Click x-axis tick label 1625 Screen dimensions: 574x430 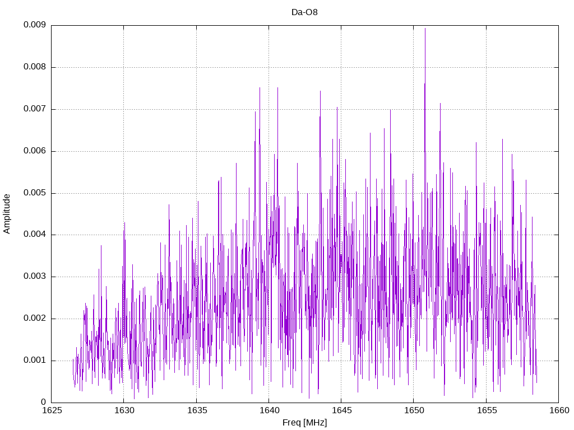(52, 410)
